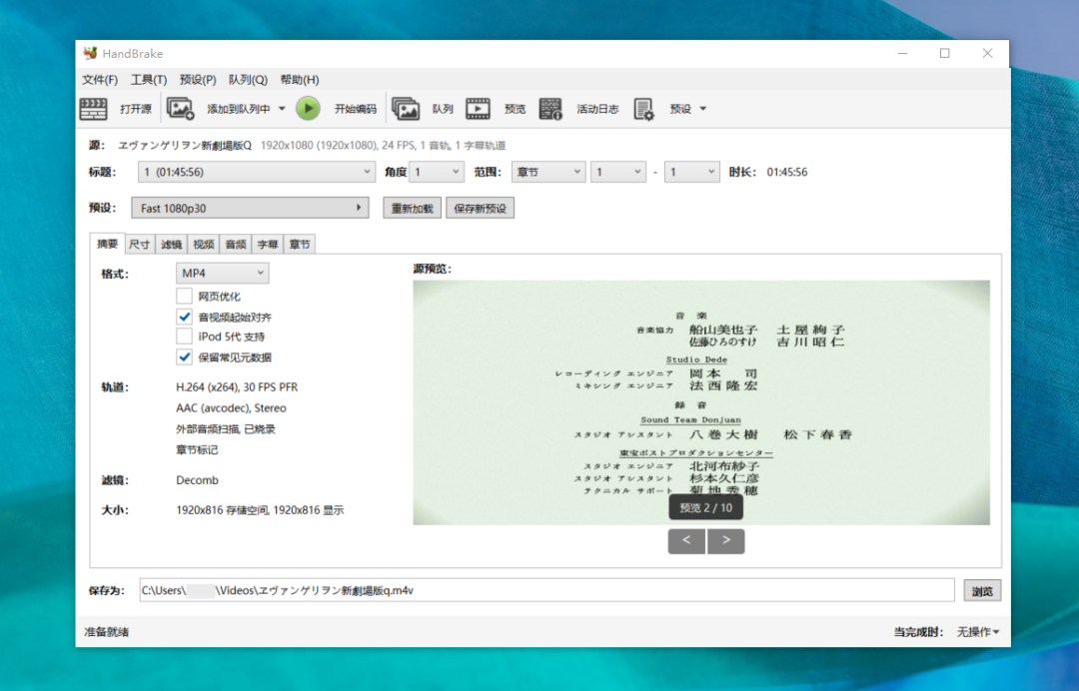
Task: Enable the Web Optimized (网页优化) checkbox
Action: click(184, 297)
